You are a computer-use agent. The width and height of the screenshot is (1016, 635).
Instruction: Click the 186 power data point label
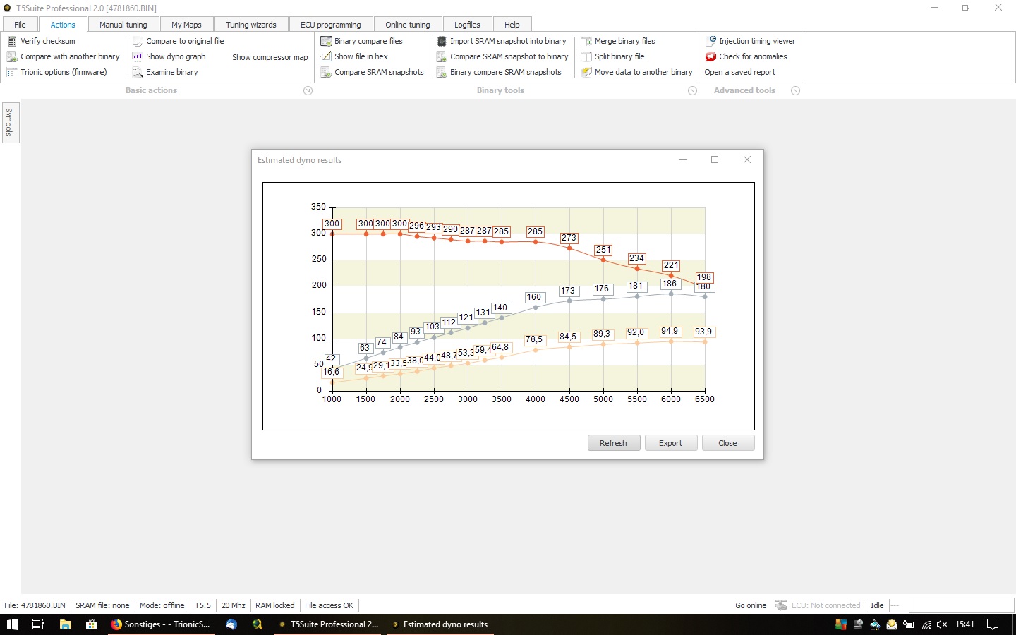click(670, 284)
